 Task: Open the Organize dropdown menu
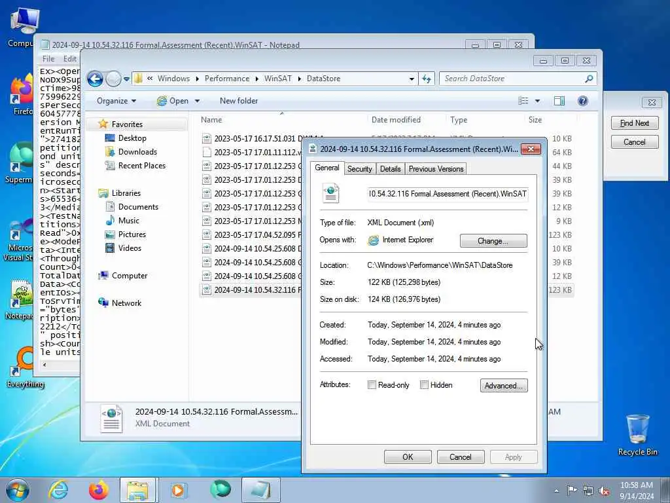point(116,101)
